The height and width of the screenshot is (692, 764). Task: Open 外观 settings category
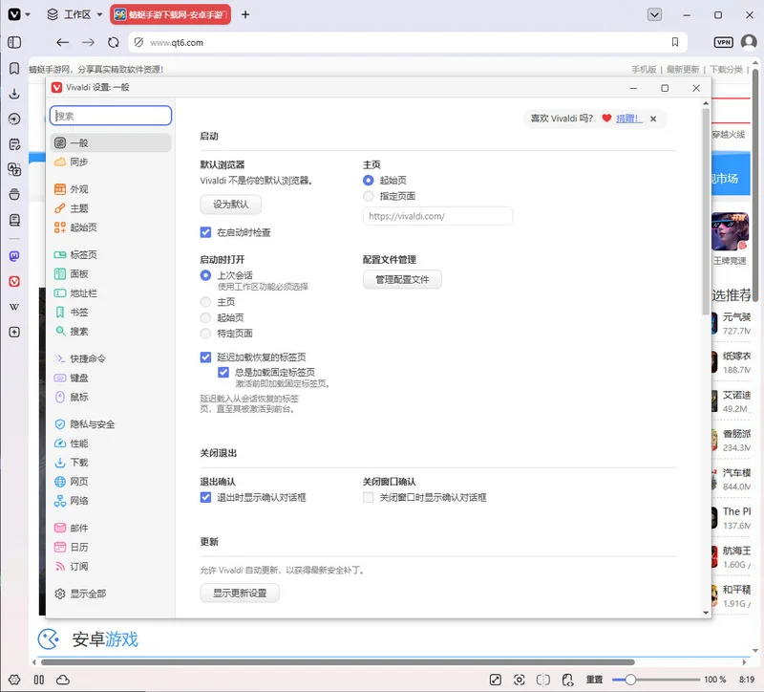[x=111, y=189]
